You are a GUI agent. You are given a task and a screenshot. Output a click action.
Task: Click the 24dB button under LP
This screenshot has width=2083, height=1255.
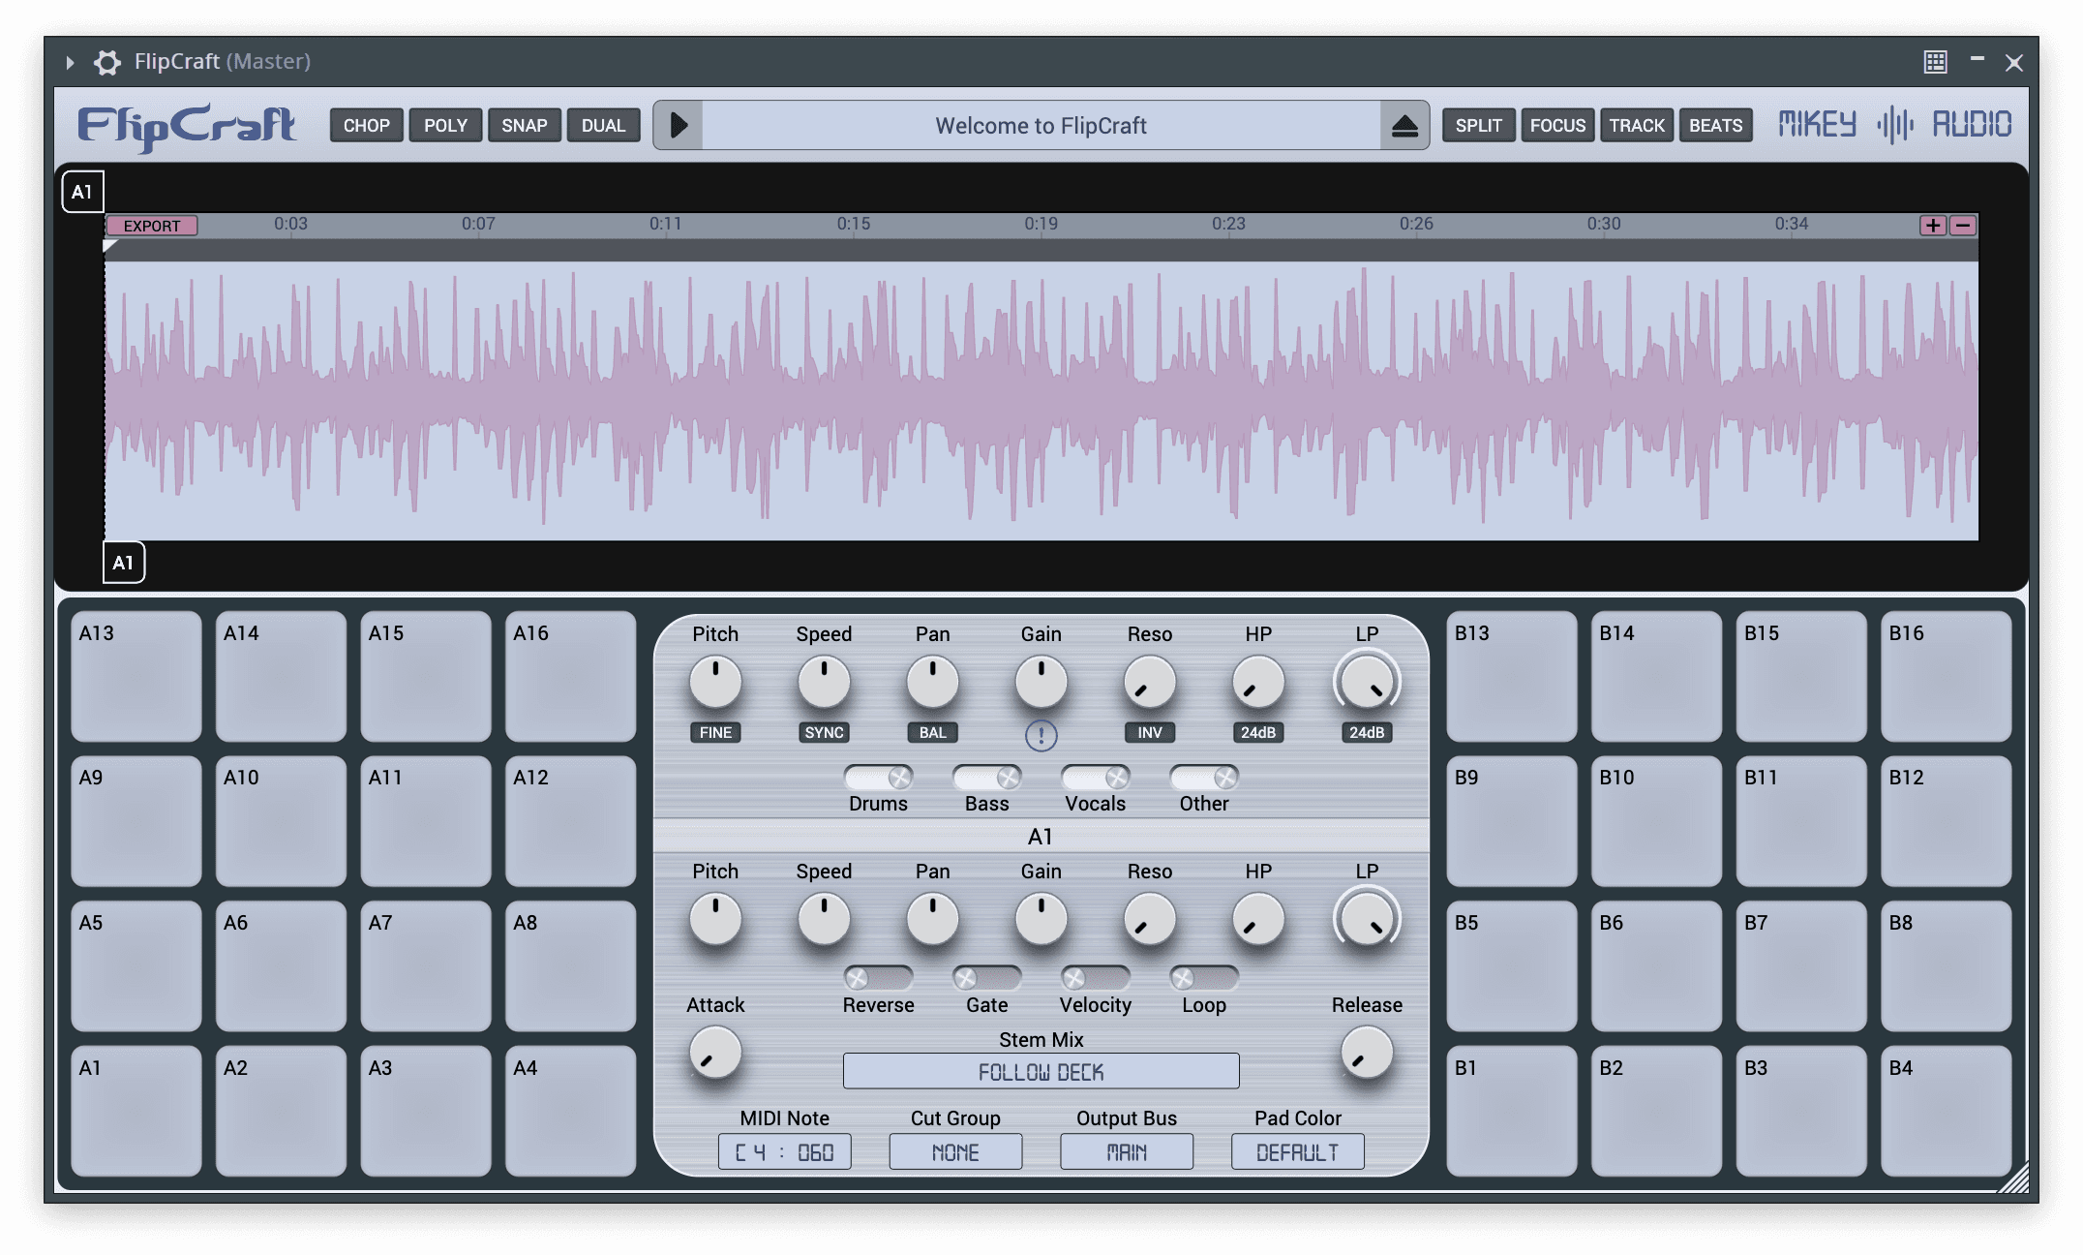tap(1366, 732)
